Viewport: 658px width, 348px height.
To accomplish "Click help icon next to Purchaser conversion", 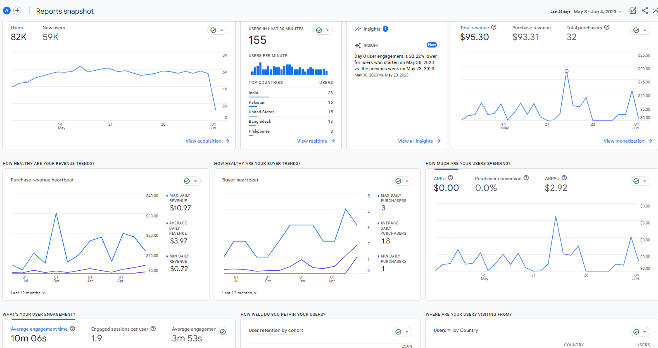I will pyautogui.click(x=526, y=178).
